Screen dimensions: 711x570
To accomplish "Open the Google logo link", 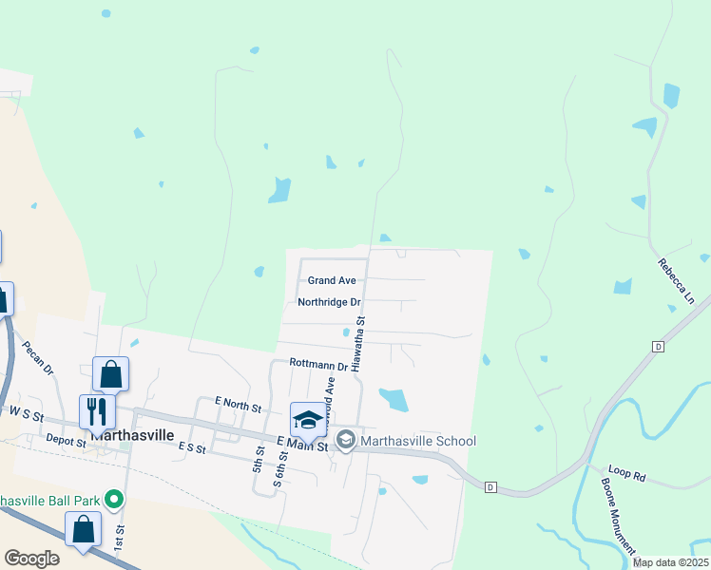I will tap(31, 559).
